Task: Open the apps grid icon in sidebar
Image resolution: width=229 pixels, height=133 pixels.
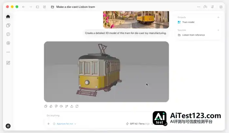Action: tap(8, 63)
